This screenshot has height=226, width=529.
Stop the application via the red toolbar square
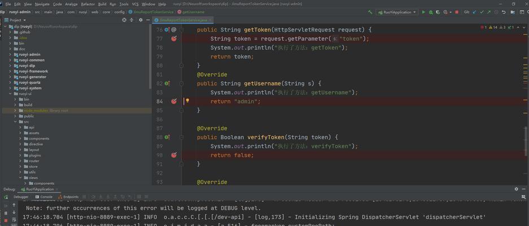click(x=457, y=12)
